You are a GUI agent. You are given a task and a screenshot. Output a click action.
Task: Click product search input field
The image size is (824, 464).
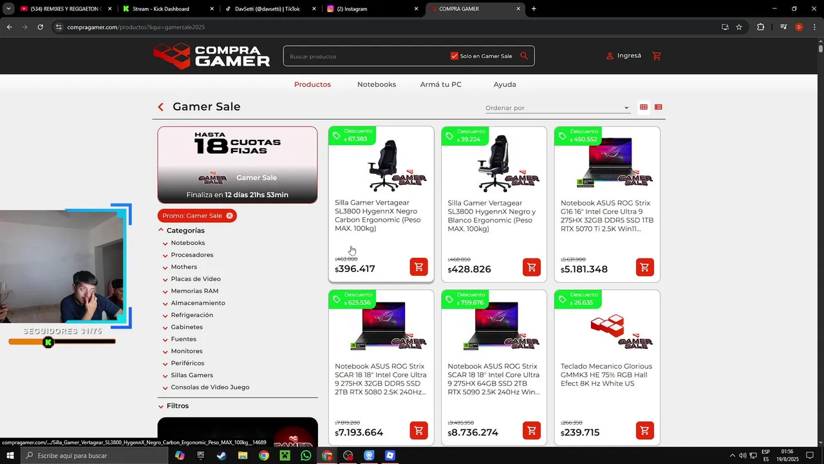[x=367, y=56]
